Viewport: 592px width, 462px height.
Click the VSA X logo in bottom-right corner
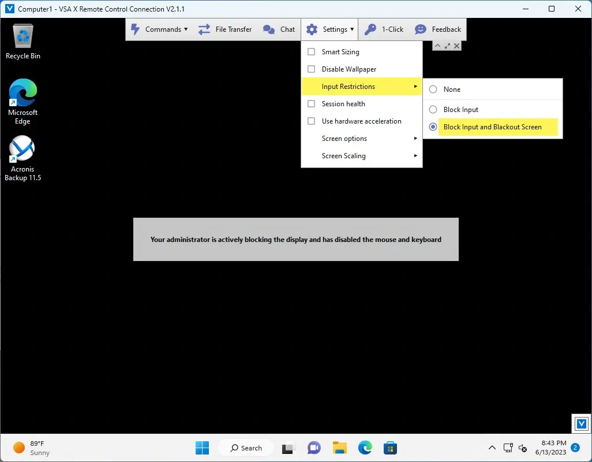pyautogui.click(x=581, y=423)
